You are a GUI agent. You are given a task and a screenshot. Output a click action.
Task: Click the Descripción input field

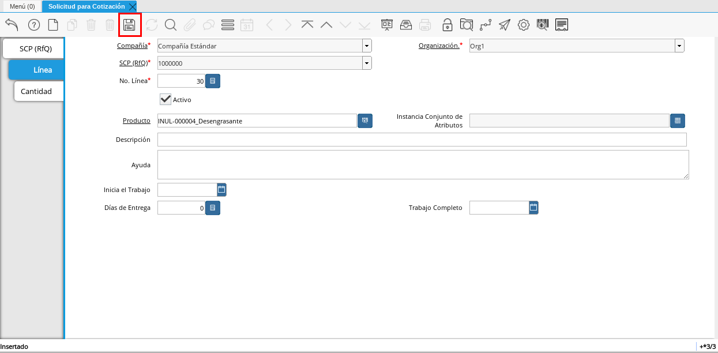click(x=422, y=140)
